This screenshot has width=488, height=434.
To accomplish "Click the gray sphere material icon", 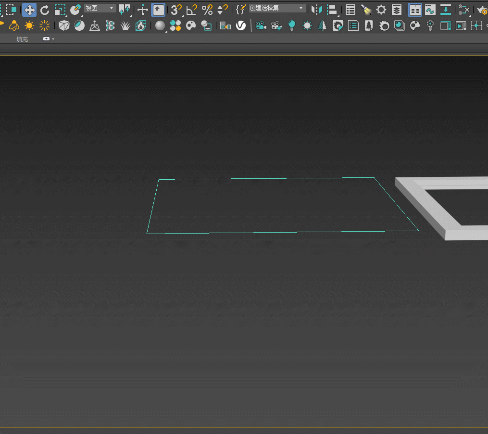I will coord(160,25).
